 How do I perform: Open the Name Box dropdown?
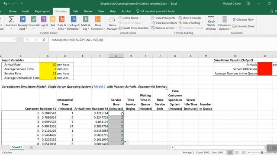[x=14, y=40]
